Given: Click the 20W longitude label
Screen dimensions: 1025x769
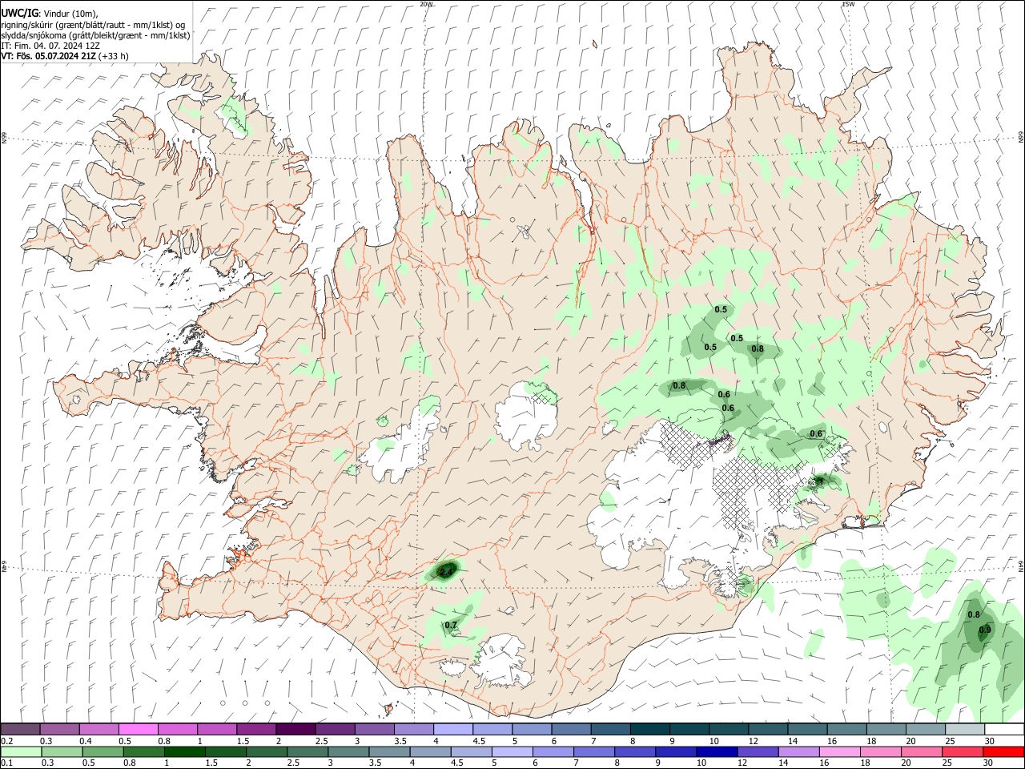Looking at the screenshot, I should click(426, 4).
